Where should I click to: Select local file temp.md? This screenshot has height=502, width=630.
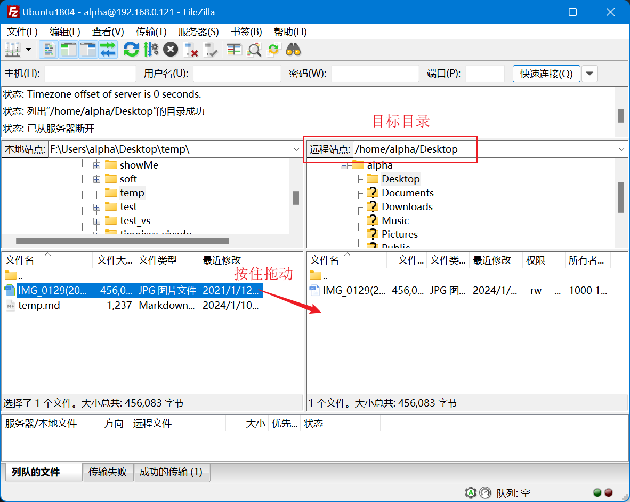pyautogui.click(x=133, y=306)
